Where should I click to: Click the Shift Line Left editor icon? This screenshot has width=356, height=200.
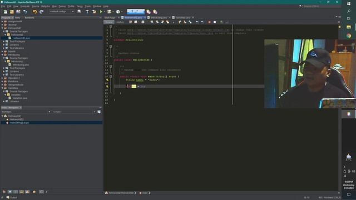click(197, 22)
